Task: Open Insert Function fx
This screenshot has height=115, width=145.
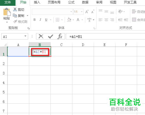Action: (x=60, y=36)
